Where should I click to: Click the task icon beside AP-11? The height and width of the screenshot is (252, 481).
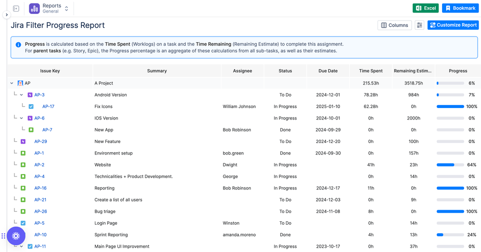coord(30,246)
